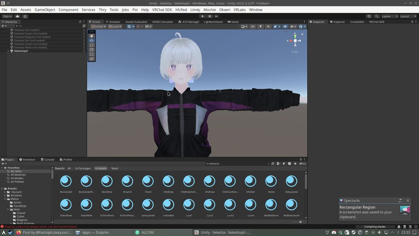Filter search to 'Mats' folder
419x236 pixels.
point(115,169)
